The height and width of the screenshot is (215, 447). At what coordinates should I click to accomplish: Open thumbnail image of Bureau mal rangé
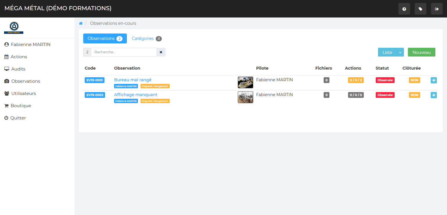[x=245, y=82]
